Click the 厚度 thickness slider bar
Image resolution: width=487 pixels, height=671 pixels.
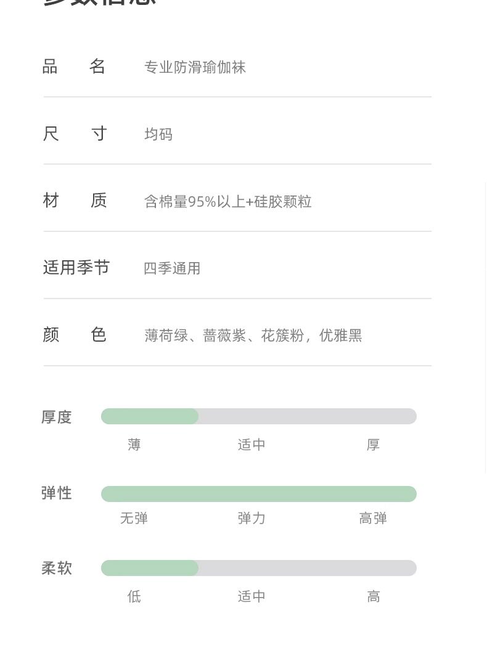pos(259,416)
